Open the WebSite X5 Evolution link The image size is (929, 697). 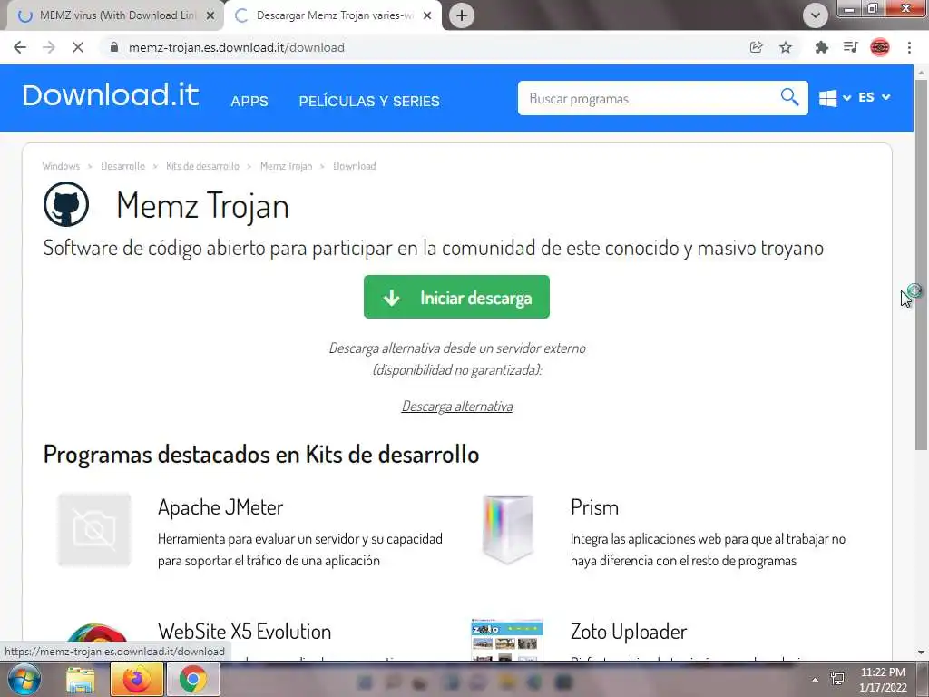[244, 632]
